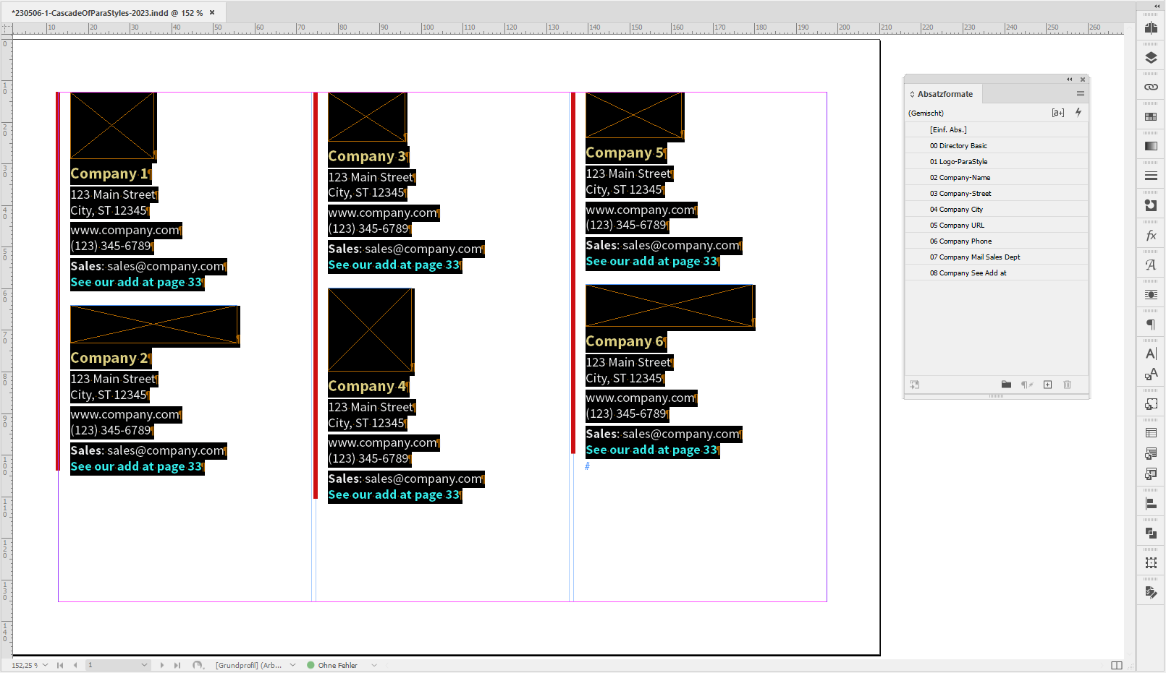Delete the selected style via the trash icon
The width and height of the screenshot is (1166, 673).
click(1067, 385)
